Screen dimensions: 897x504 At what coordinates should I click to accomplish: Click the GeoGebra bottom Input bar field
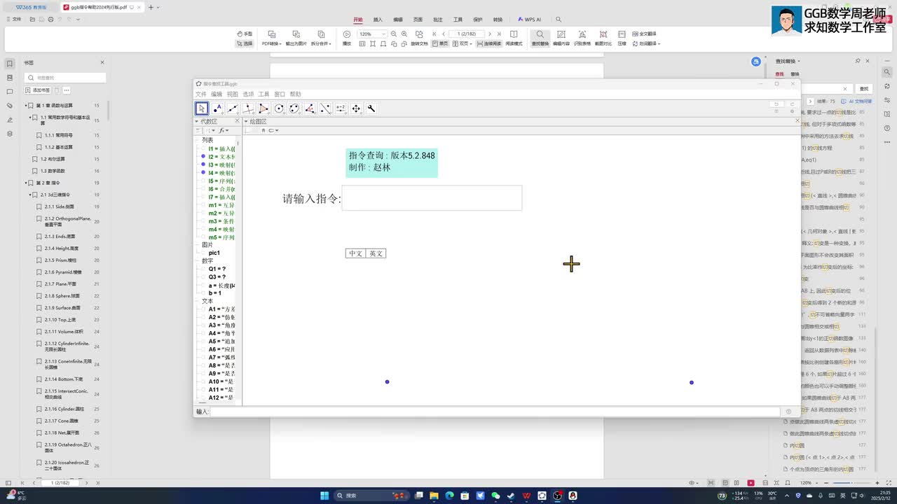pos(495,412)
